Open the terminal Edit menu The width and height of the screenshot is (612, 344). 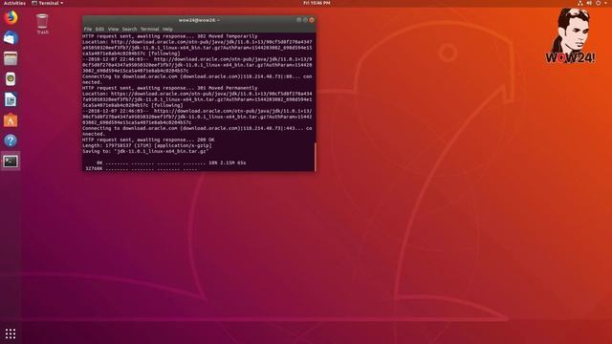click(99, 29)
